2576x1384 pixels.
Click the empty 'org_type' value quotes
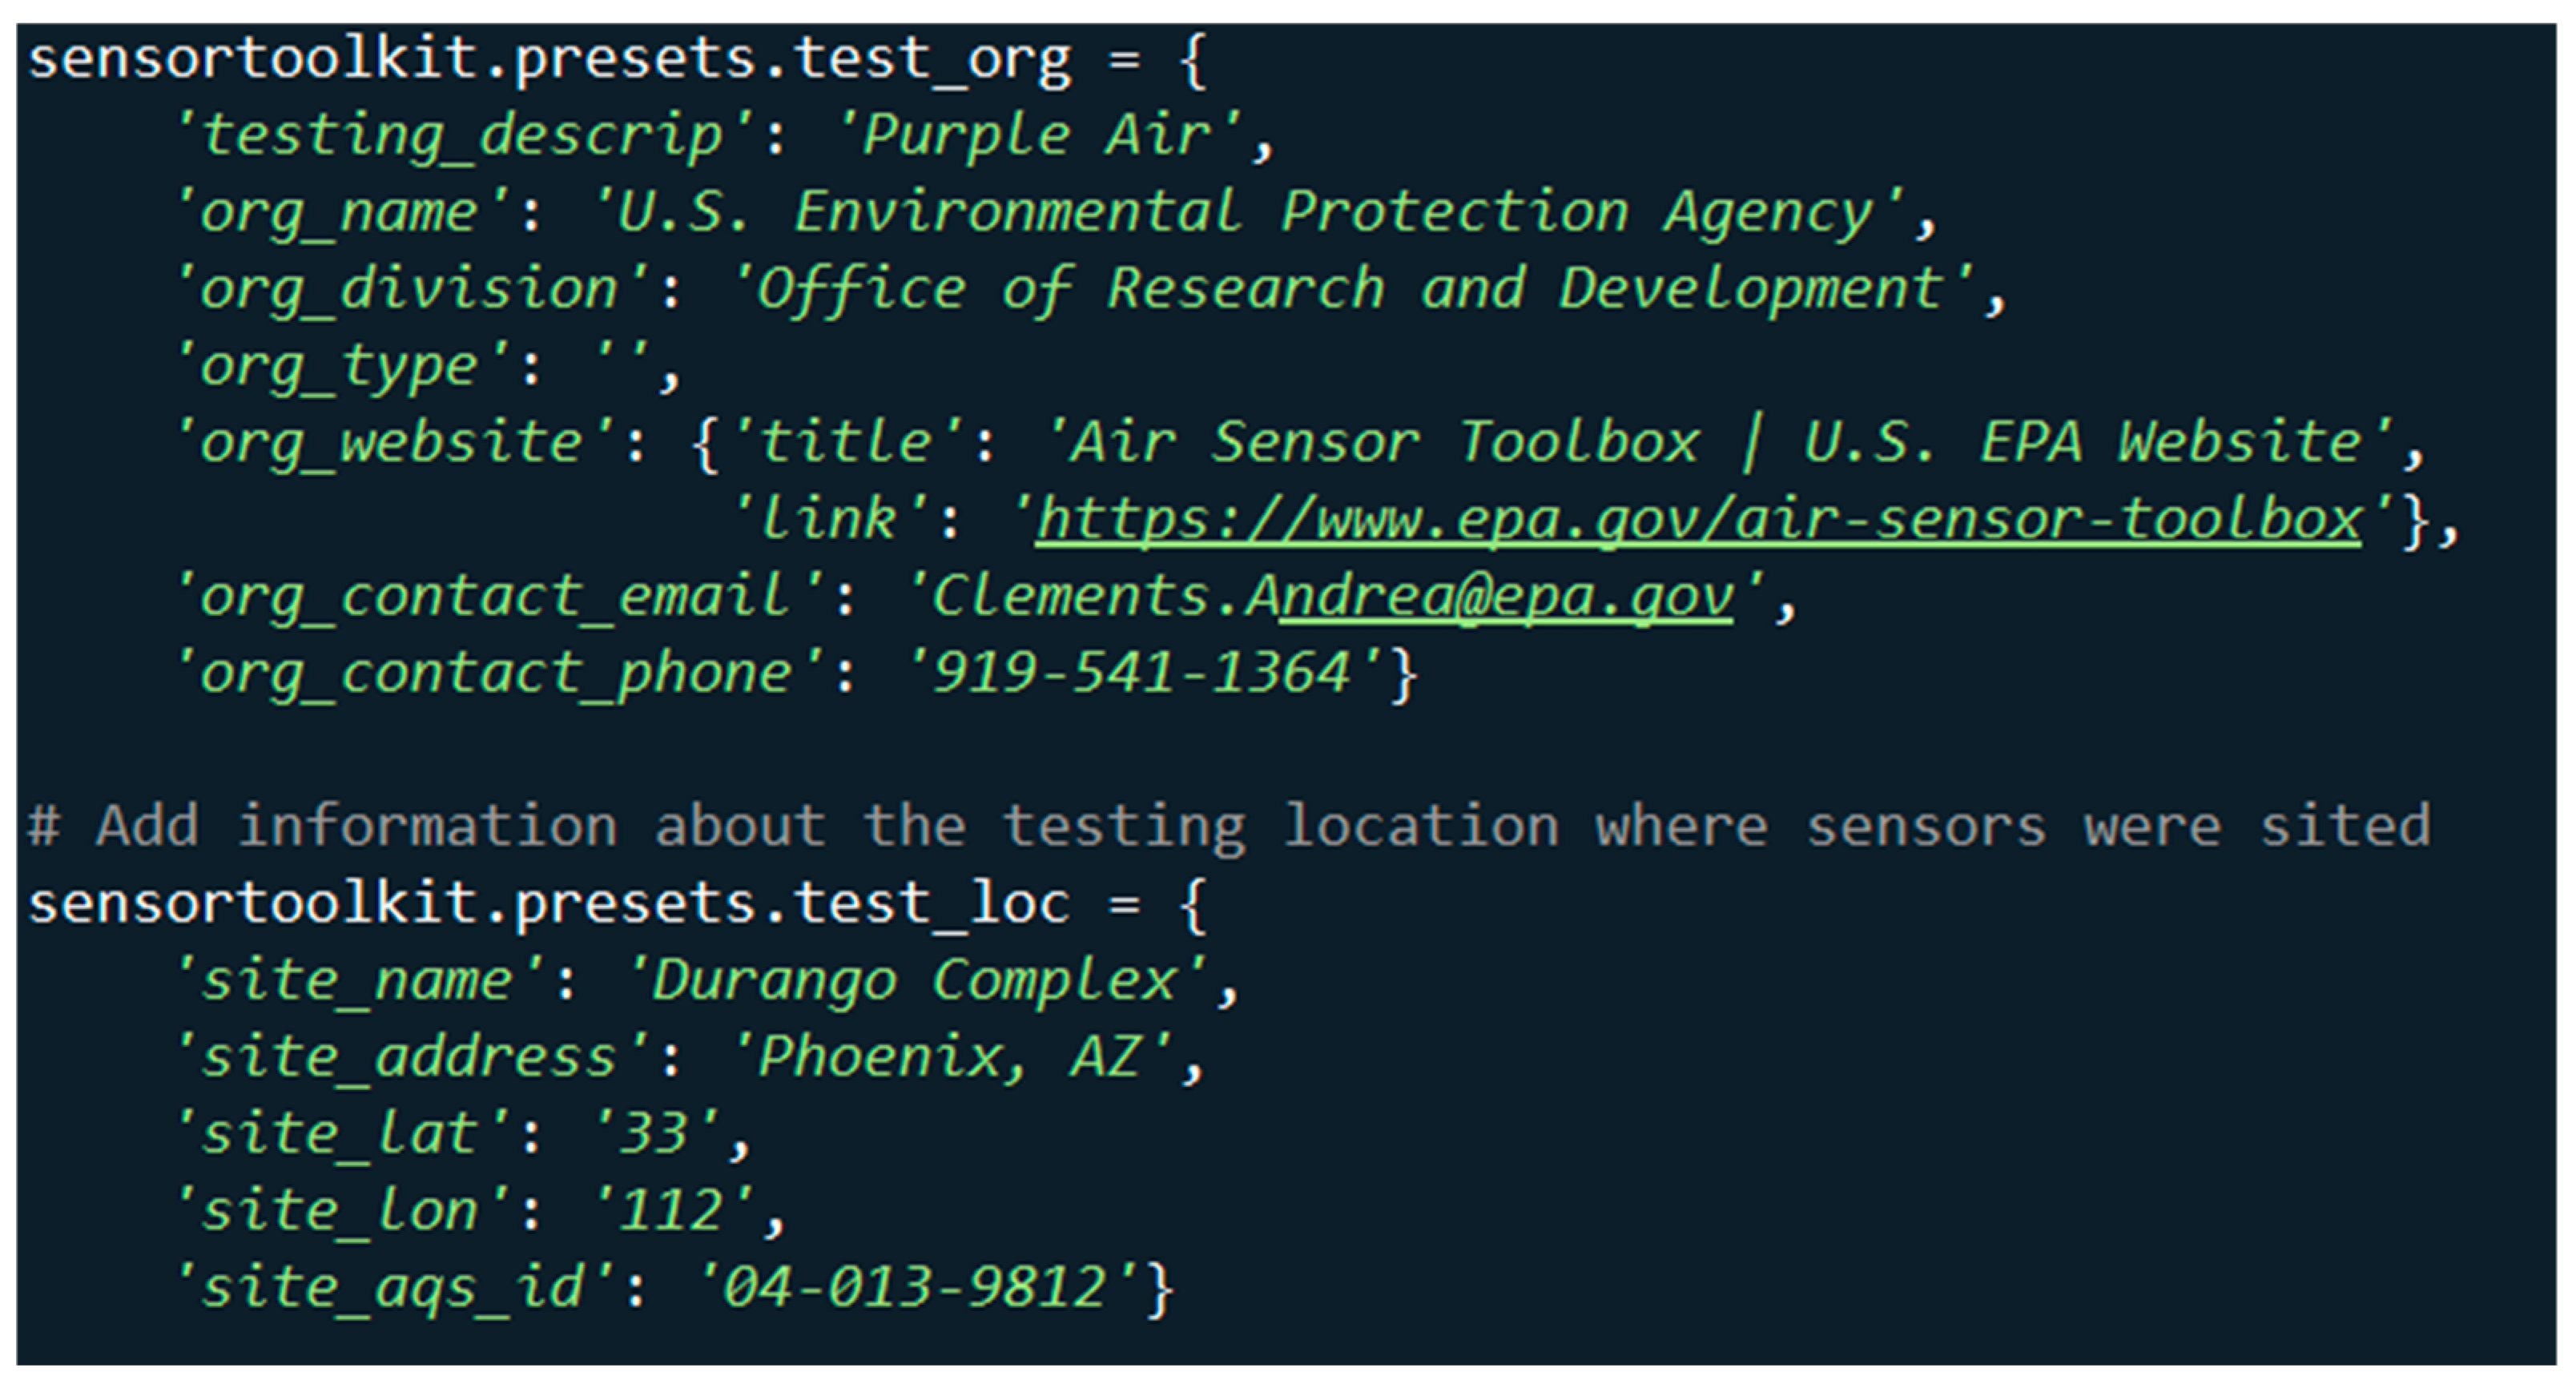point(622,366)
